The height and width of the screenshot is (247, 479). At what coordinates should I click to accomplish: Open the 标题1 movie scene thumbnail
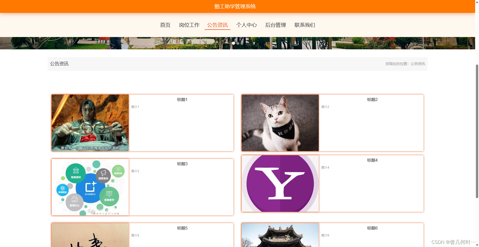90,123
